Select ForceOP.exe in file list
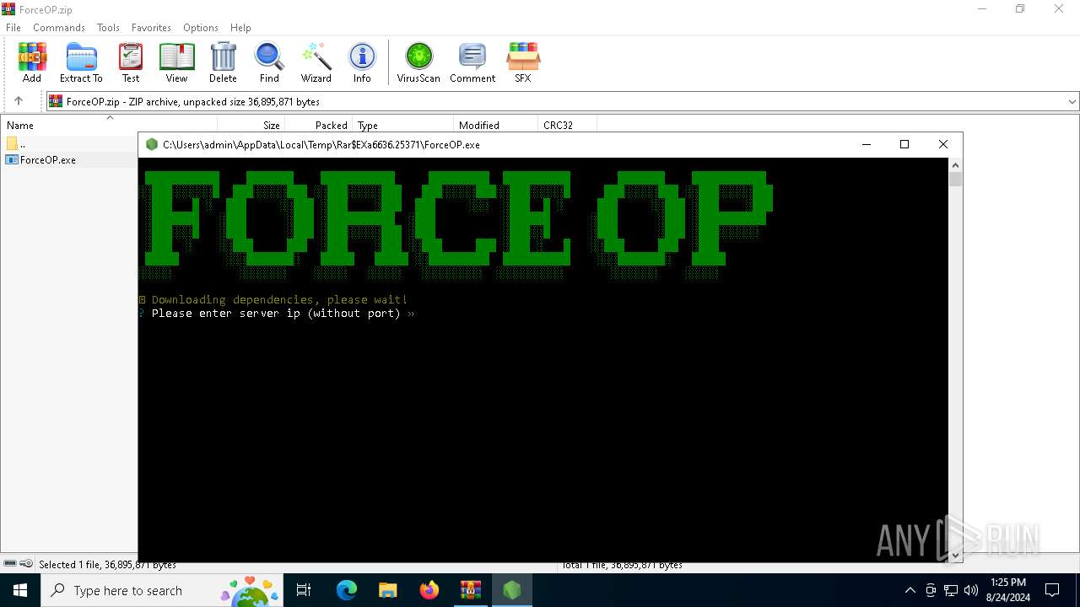 [40, 159]
